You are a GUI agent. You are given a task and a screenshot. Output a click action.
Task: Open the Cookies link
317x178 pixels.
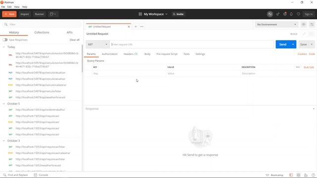coord(302,54)
